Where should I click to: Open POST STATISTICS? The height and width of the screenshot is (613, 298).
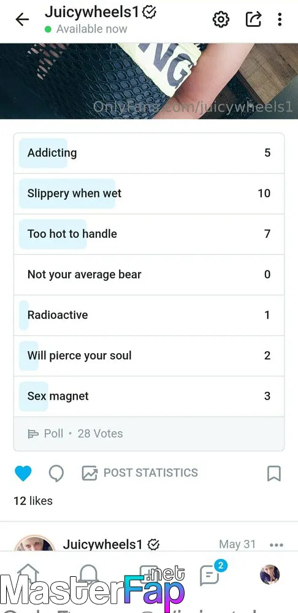pyautogui.click(x=140, y=473)
